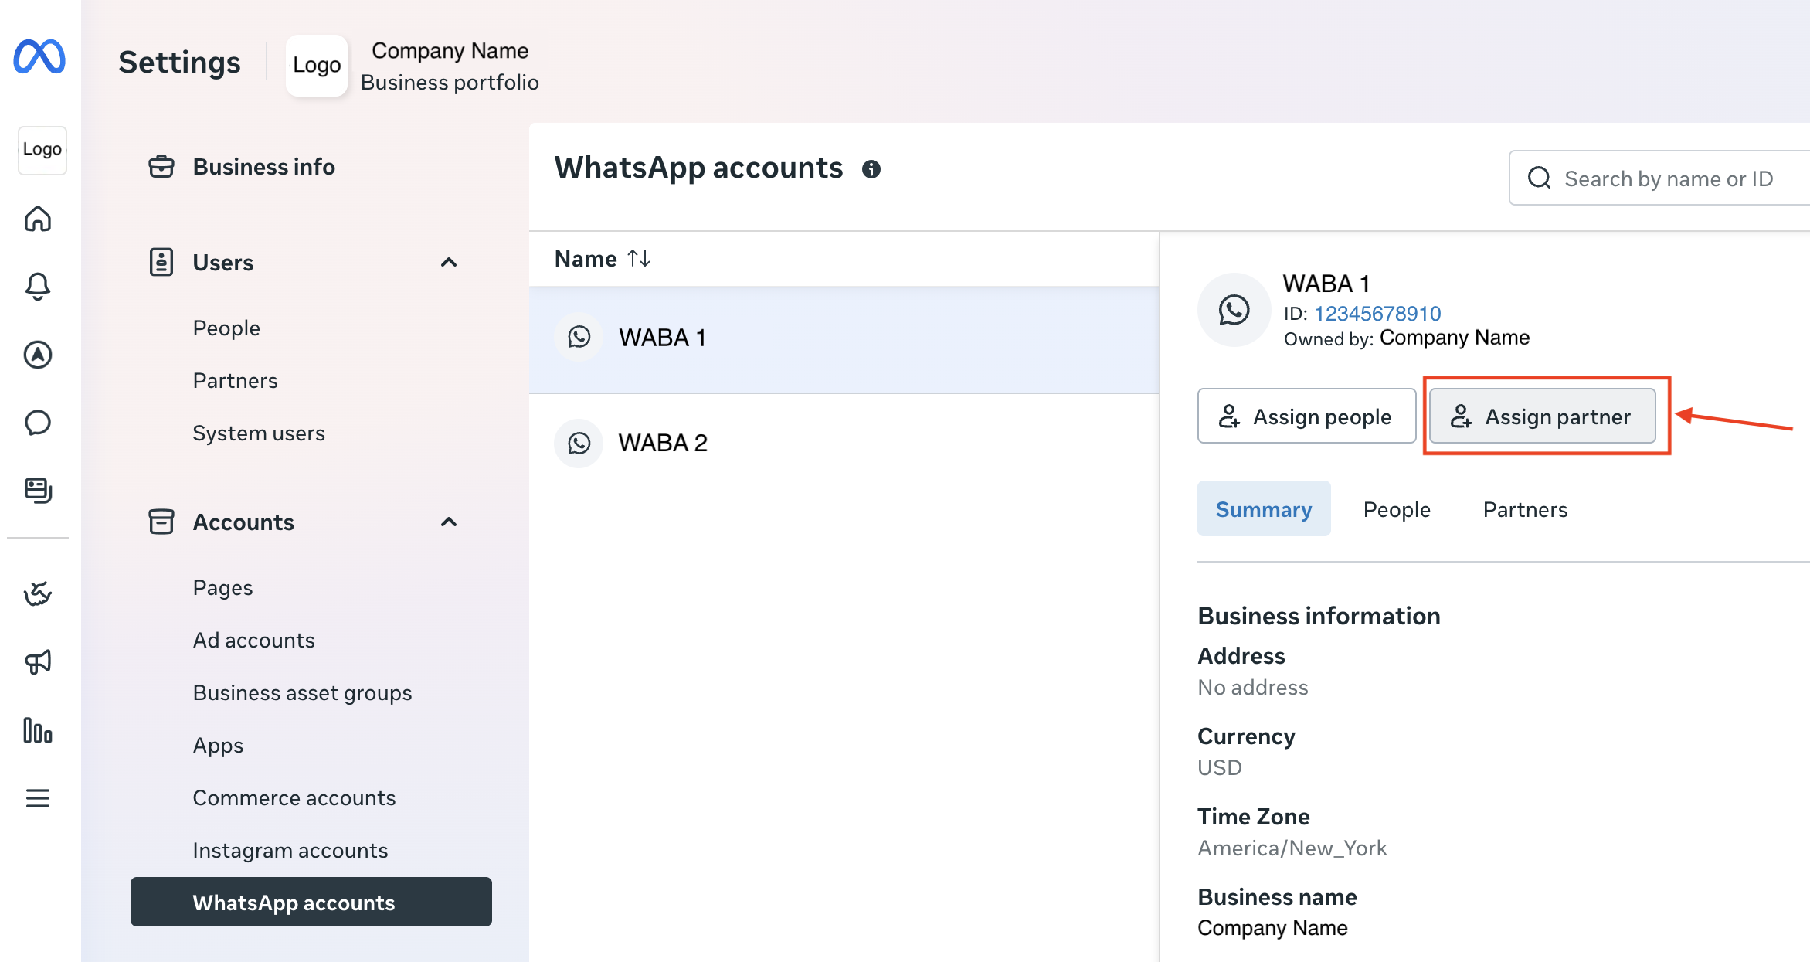This screenshot has height=962, width=1810.
Task: Click the Company Name Logo thumbnail in header
Action: tap(317, 66)
